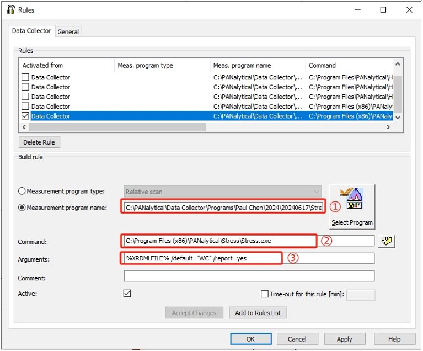Click the Select Program icon button
Viewport: 423px width, 351px height.
click(x=352, y=207)
